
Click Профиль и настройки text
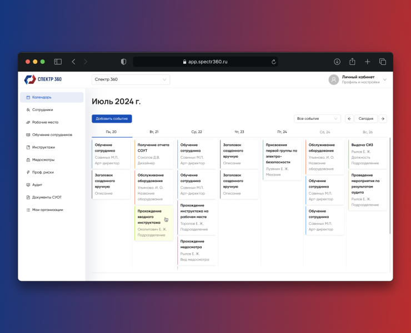[360, 82]
